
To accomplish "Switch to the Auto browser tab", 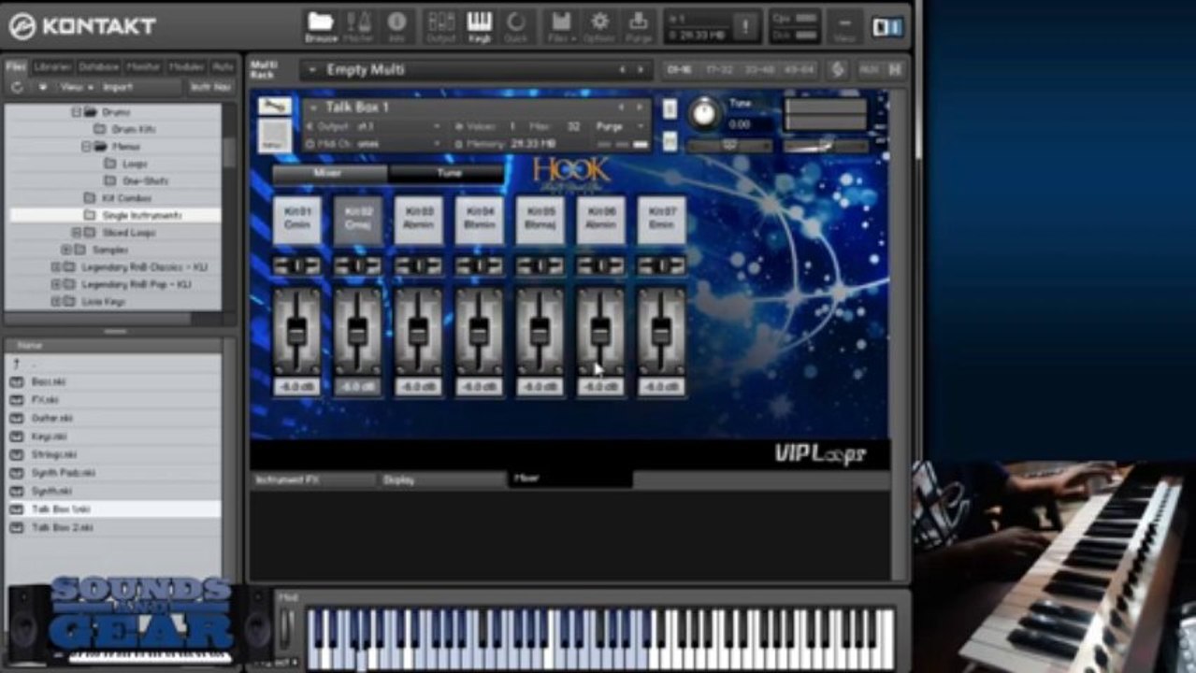I will pos(223,67).
